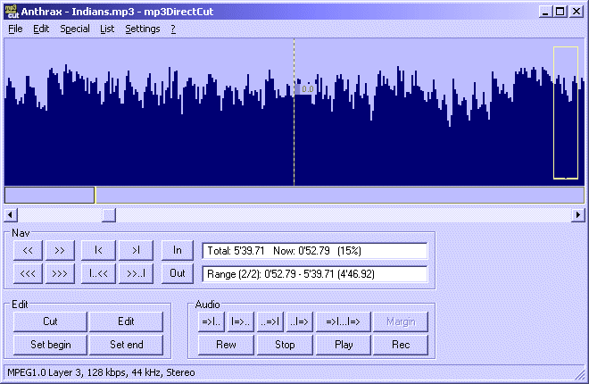This screenshot has height=384, width=589.
Task: Close the mp3DirectCut window
Action: 577,12
